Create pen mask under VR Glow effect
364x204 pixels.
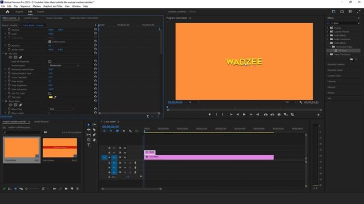point(20,57)
